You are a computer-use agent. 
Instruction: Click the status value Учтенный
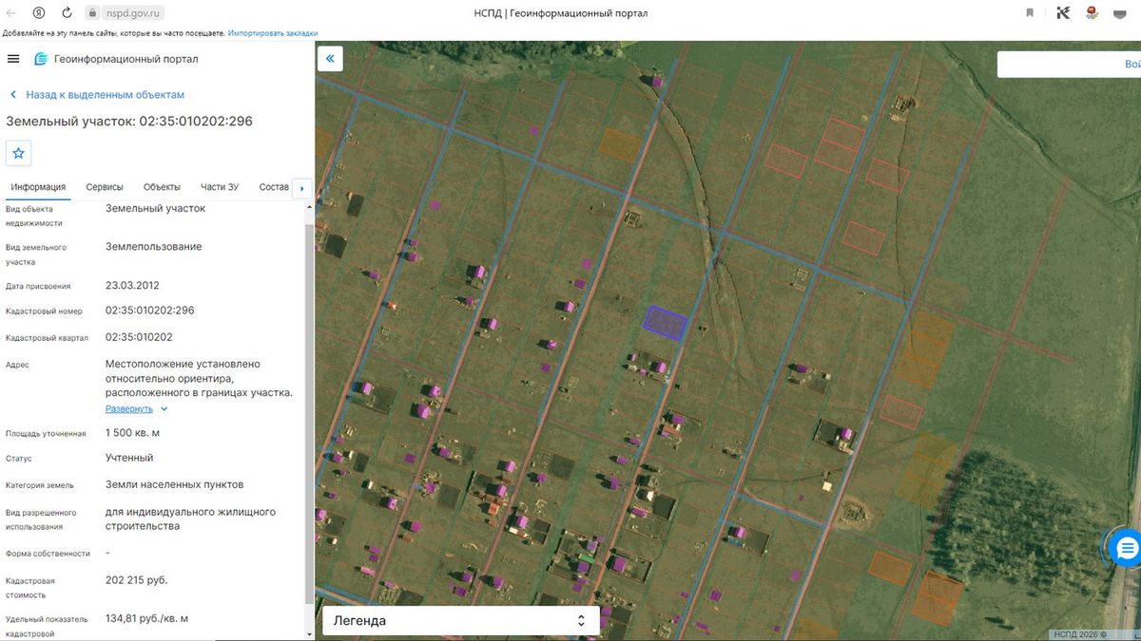pos(129,458)
